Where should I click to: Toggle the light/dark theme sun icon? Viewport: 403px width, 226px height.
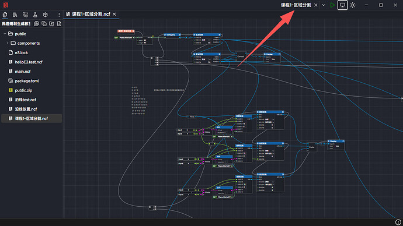click(353, 5)
